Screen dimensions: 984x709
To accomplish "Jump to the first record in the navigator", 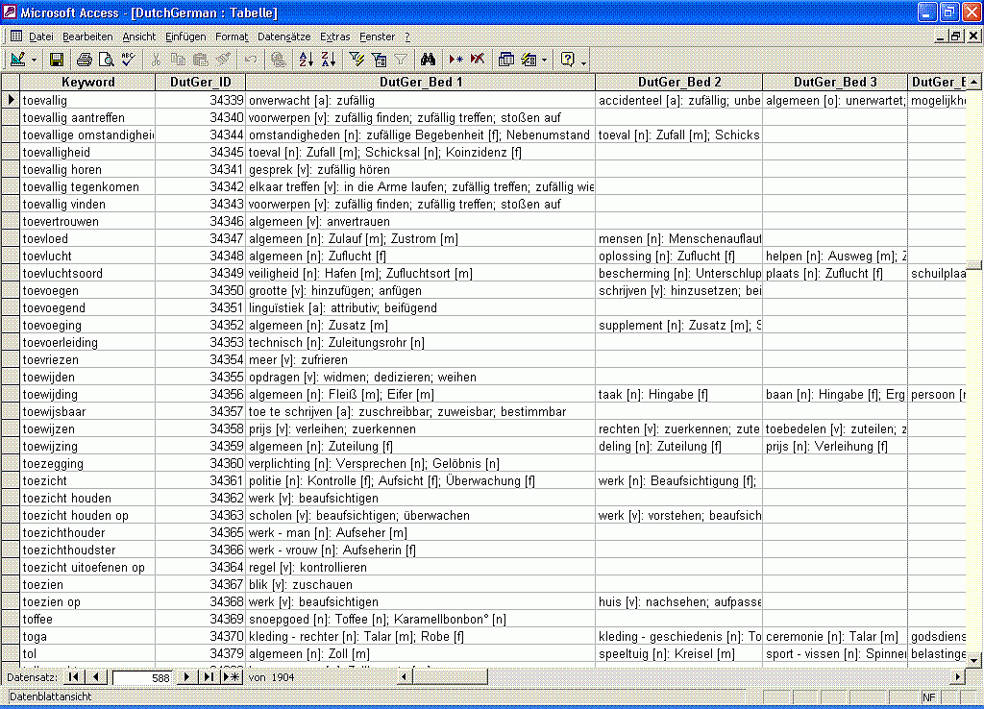I will 73,677.
